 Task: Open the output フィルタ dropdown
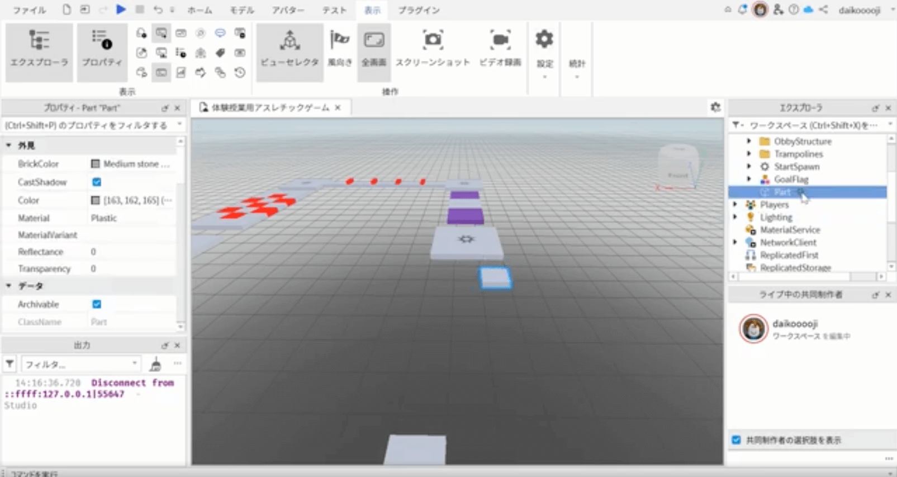pos(80,364)
